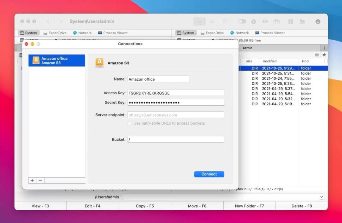342x223 pixels.
Task: Click the Delete - F8 button
Action: coord(302,206)
